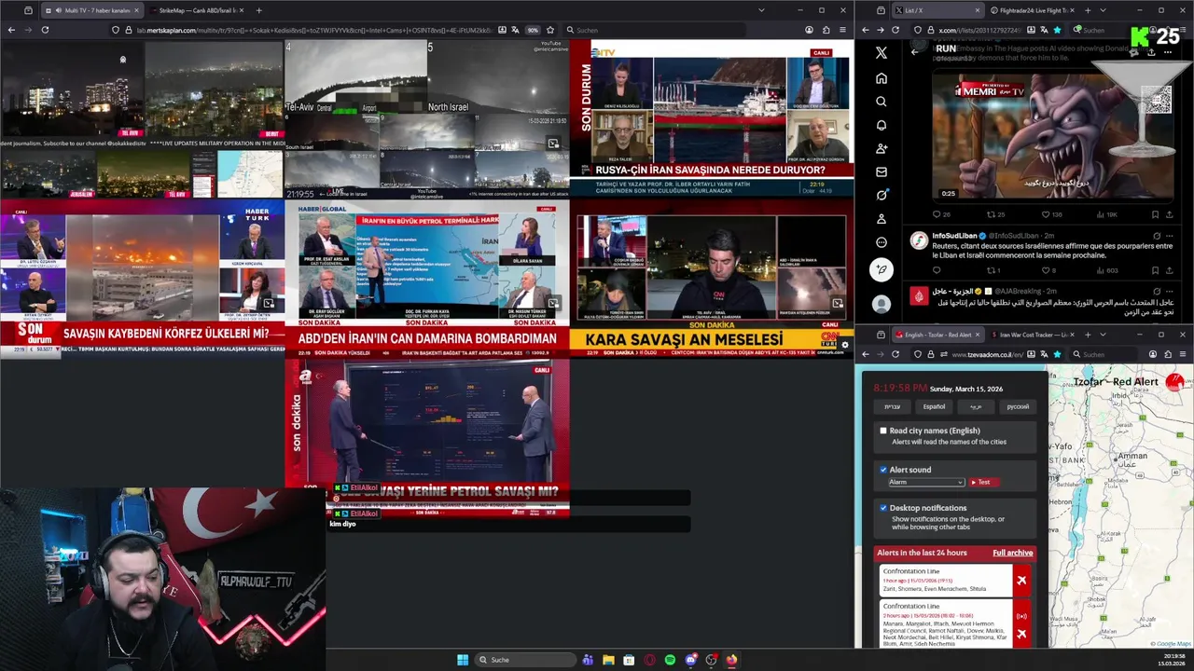Bookmark the InfoSudLiban post
This screenshot has width=1194, height=671.
click(x=1155, y=270)
